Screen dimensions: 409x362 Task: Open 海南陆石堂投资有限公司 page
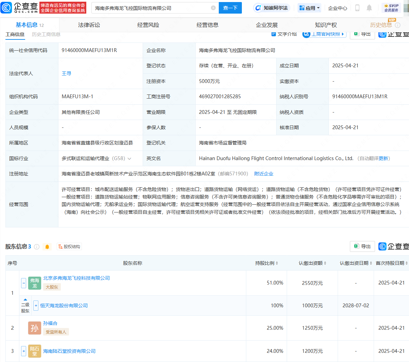[69, 351]
